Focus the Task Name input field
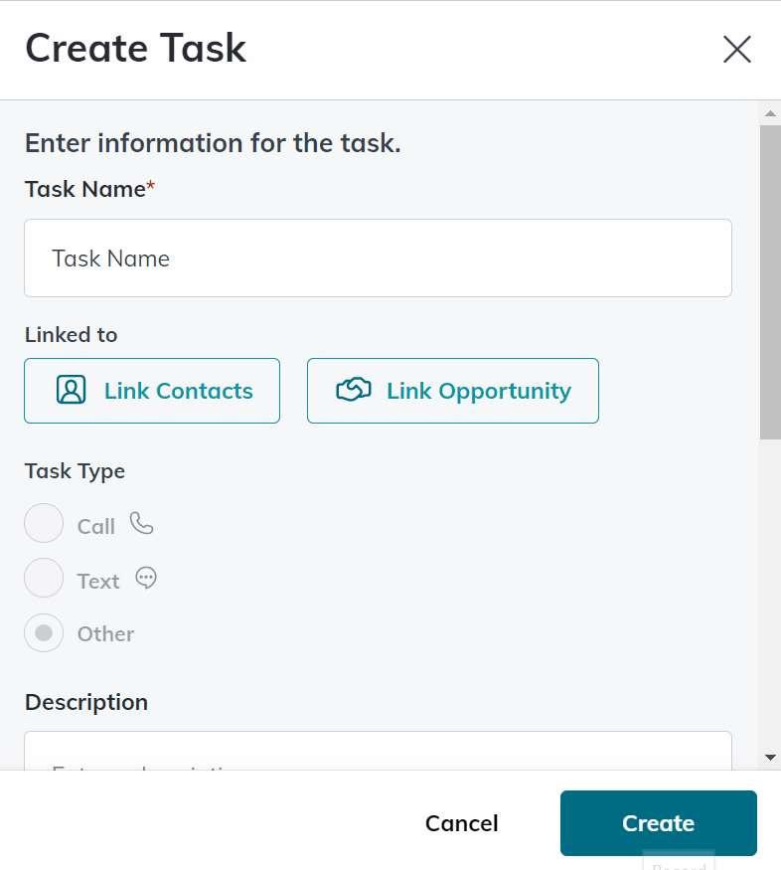Viewport: 781px width, 870px height. [x=378, y=259]
